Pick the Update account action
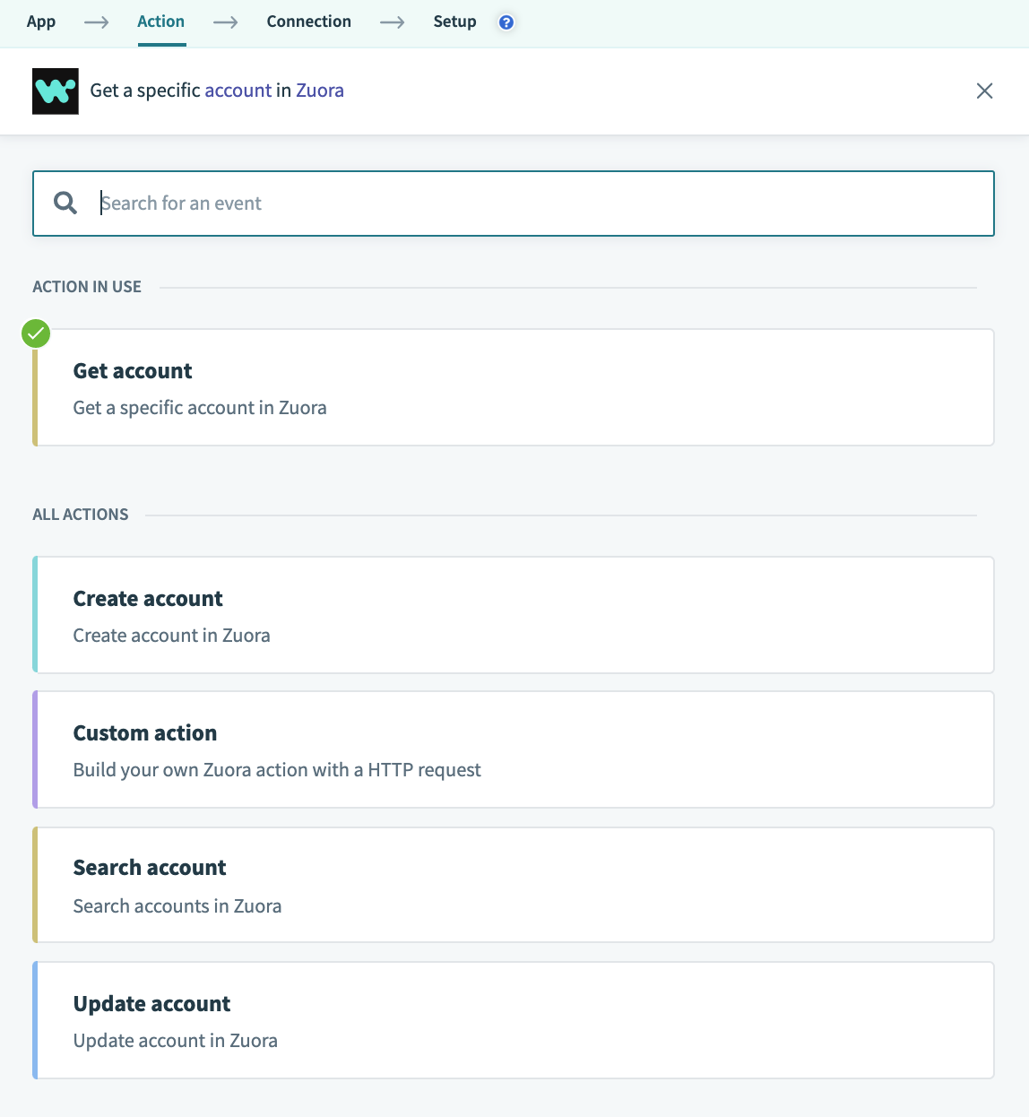Screen dimensions: 1029x1117 tap(514, 1020)
